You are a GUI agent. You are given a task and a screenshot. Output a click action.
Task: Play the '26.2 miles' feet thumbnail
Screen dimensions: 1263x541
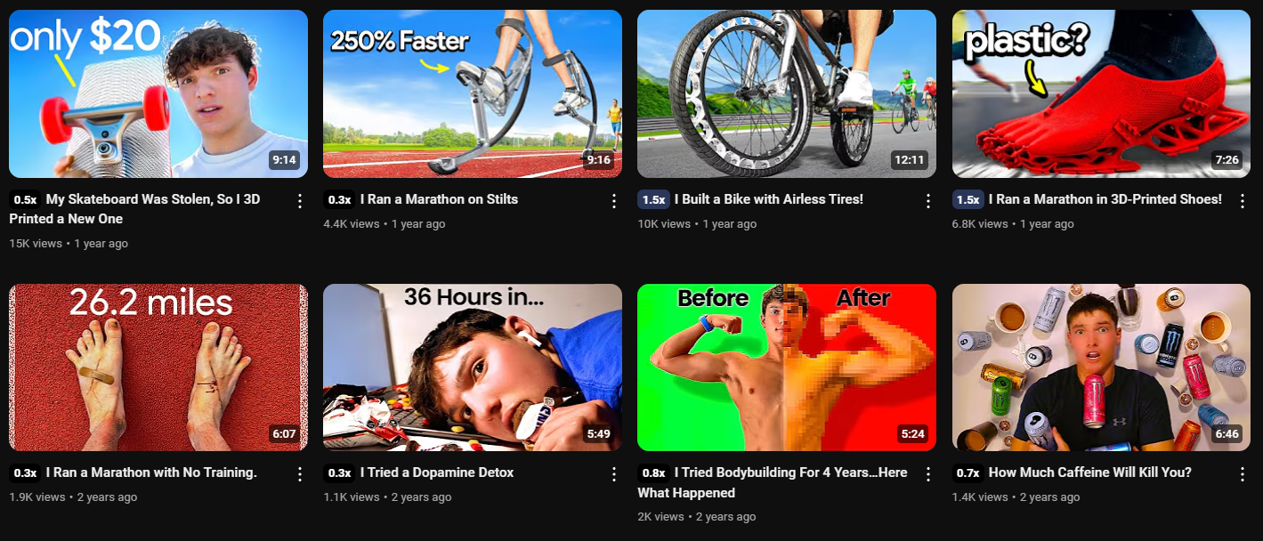click(x=158, y=367)
